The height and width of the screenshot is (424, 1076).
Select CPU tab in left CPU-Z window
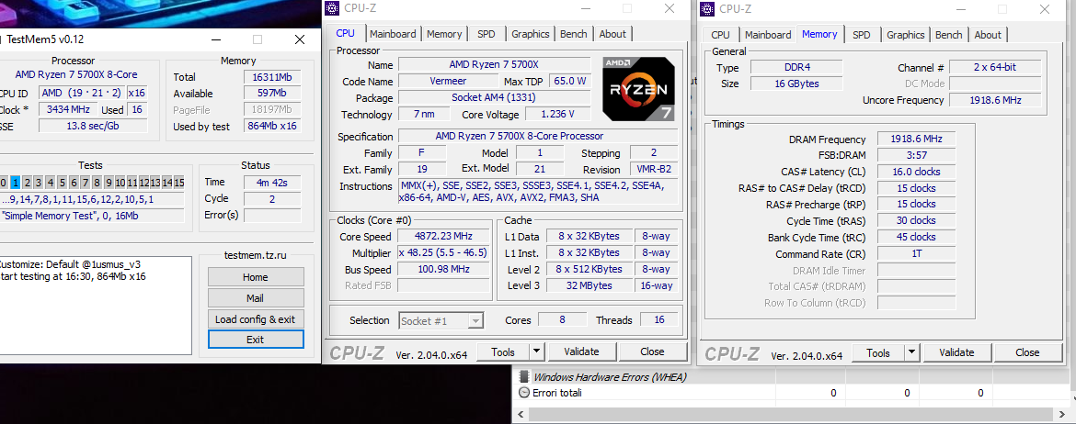pyautogui.click(x=346, y=33)
